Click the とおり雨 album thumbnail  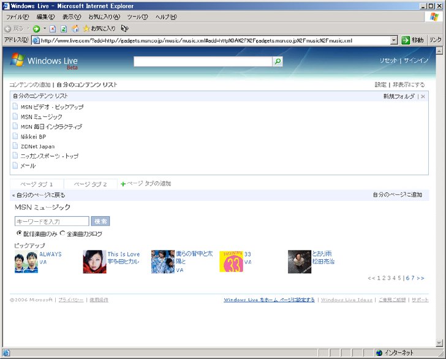point(300,262)
